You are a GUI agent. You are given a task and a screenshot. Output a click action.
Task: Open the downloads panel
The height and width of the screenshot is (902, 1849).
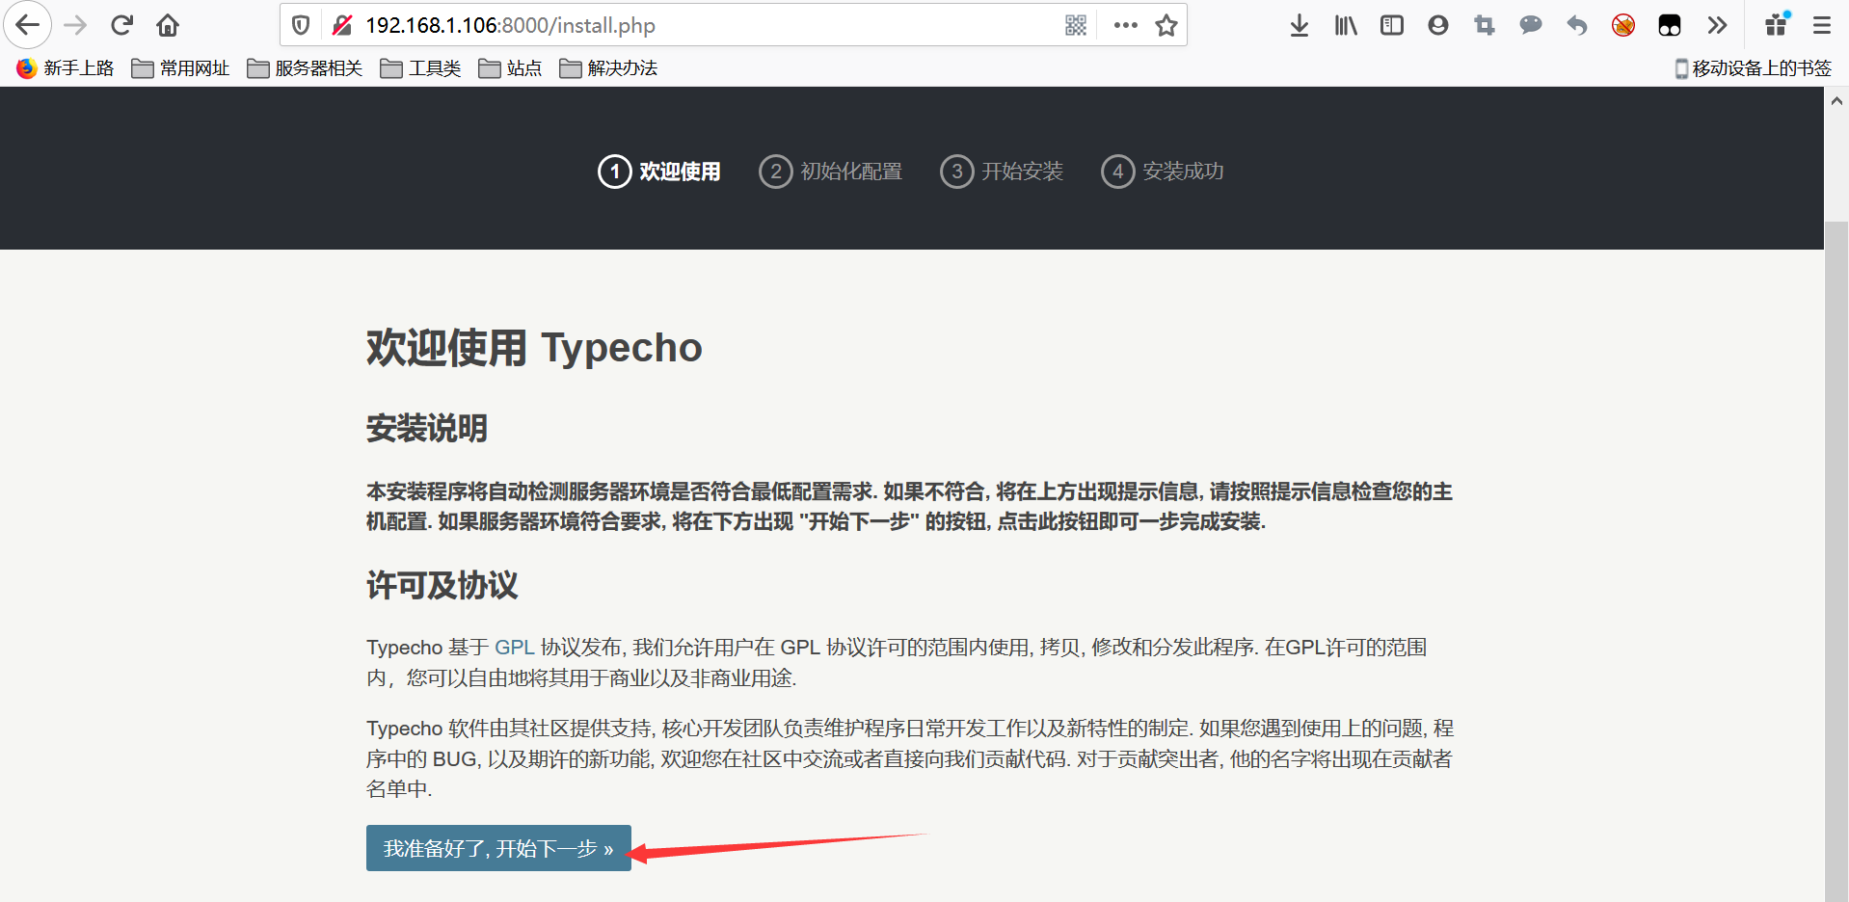click(x=1300, y=25)
